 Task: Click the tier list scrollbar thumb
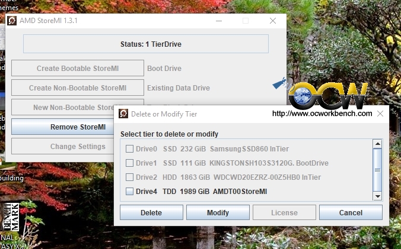pyautogui.click(x=377, y=170)
